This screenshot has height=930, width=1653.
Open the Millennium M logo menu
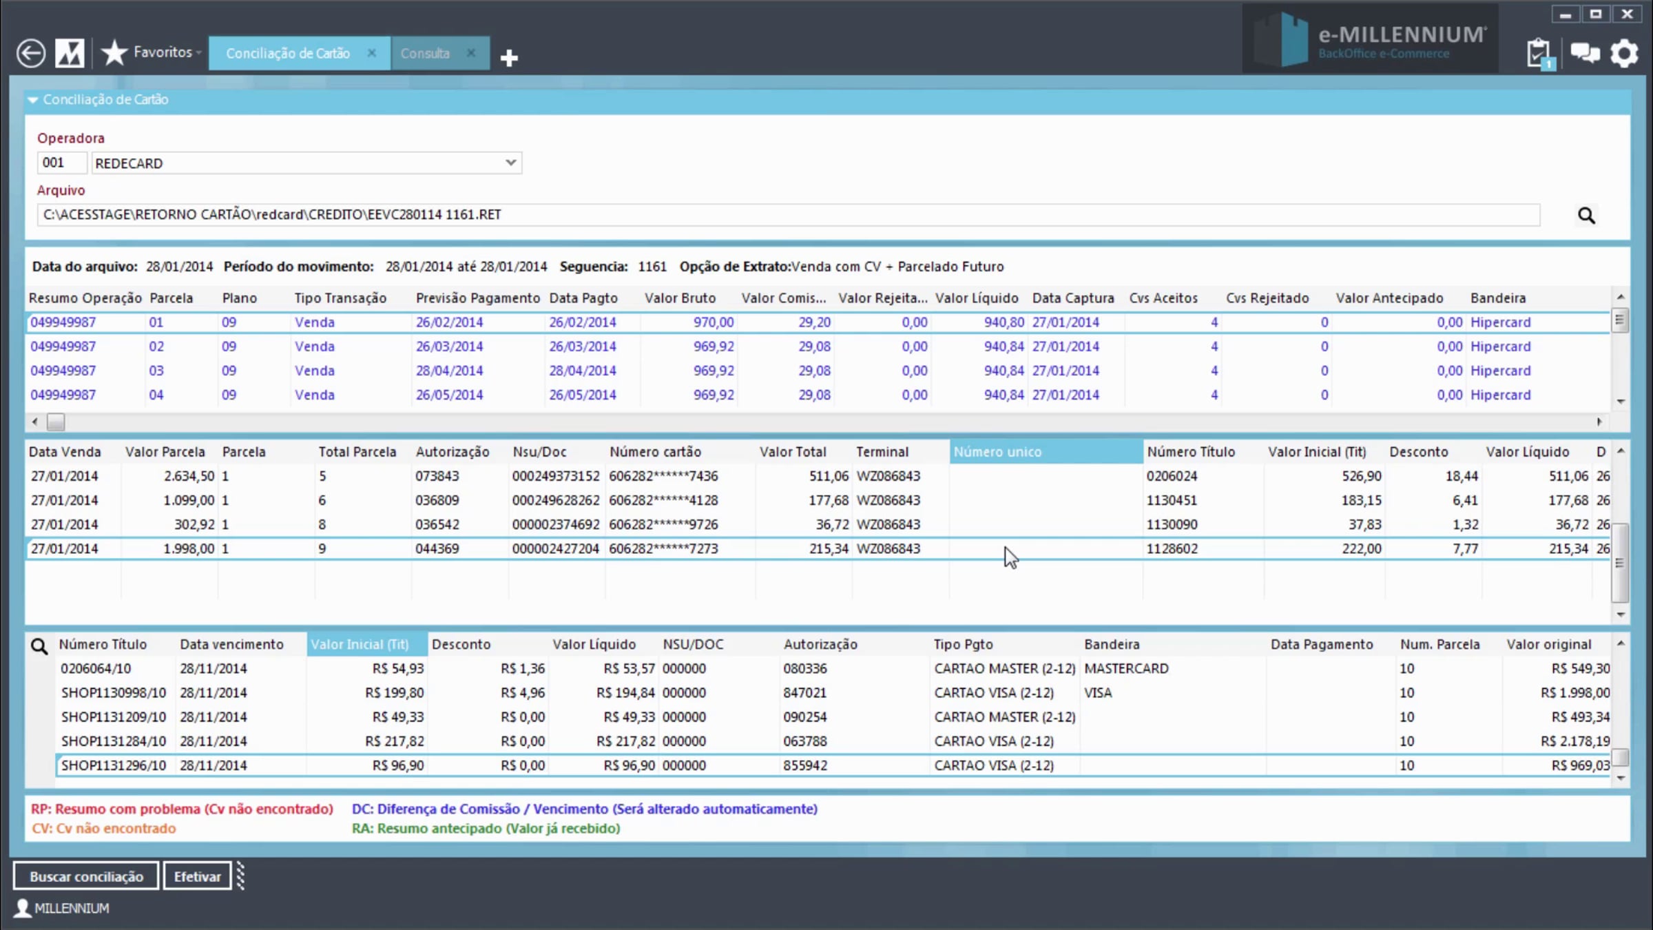point(70,53)
